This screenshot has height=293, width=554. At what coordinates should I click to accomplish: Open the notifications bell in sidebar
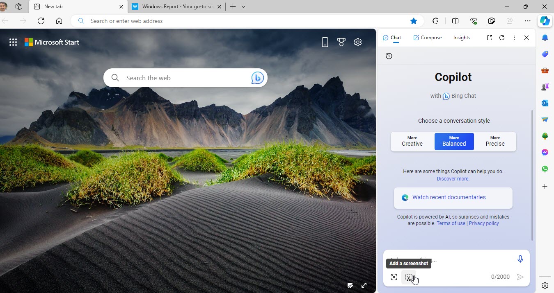pos(545,38)
